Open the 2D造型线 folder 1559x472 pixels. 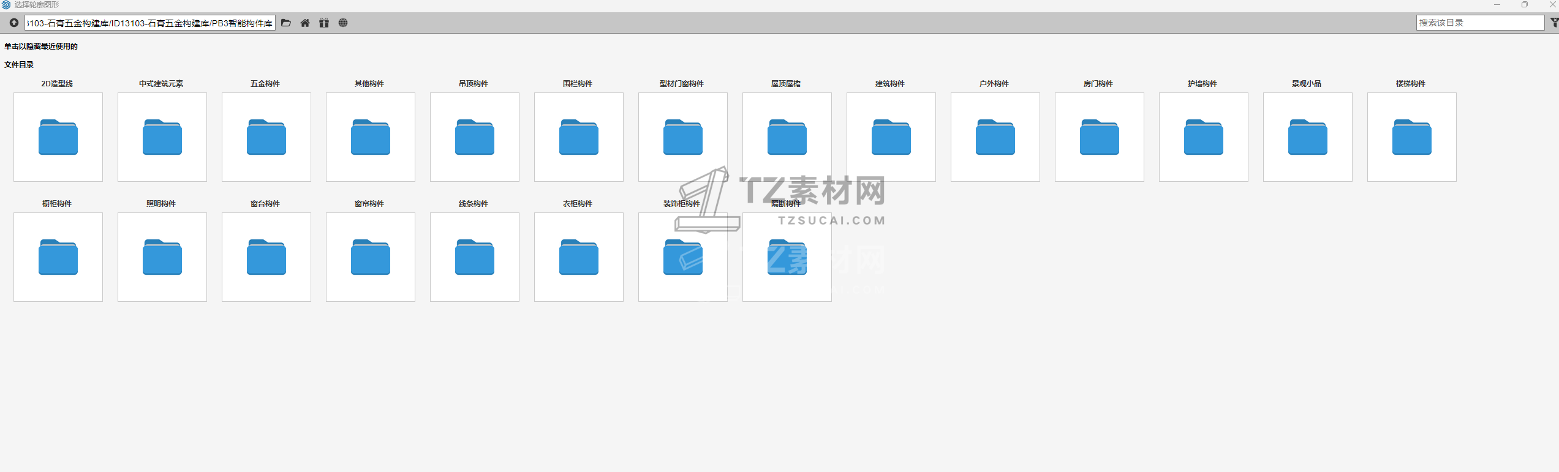pos(58,137)
